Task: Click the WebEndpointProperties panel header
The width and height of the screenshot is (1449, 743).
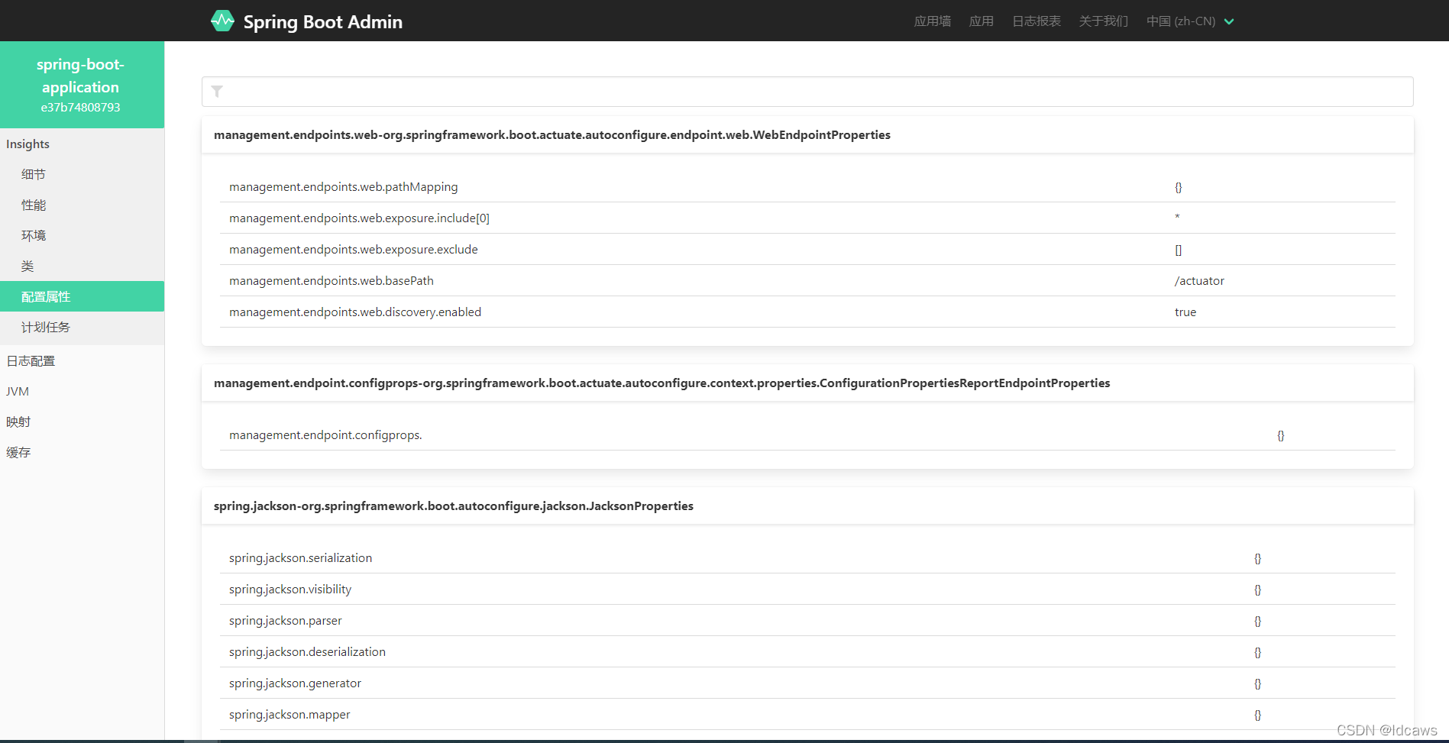Action: coord(807,135)
